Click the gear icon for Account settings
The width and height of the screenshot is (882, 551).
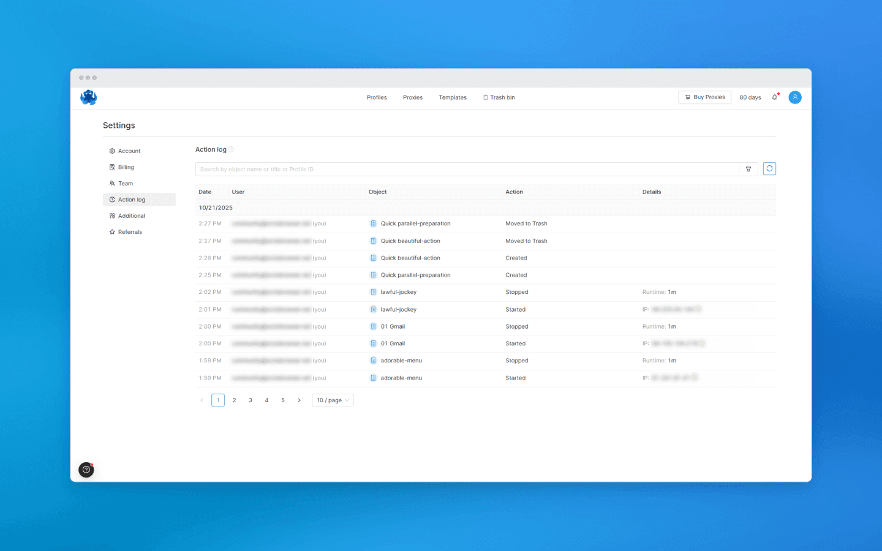click(x=112, y=151)
